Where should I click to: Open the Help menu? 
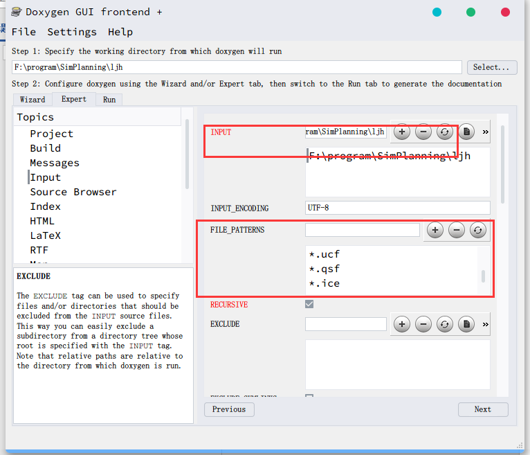pyautogui.click(x=120, y=32)
